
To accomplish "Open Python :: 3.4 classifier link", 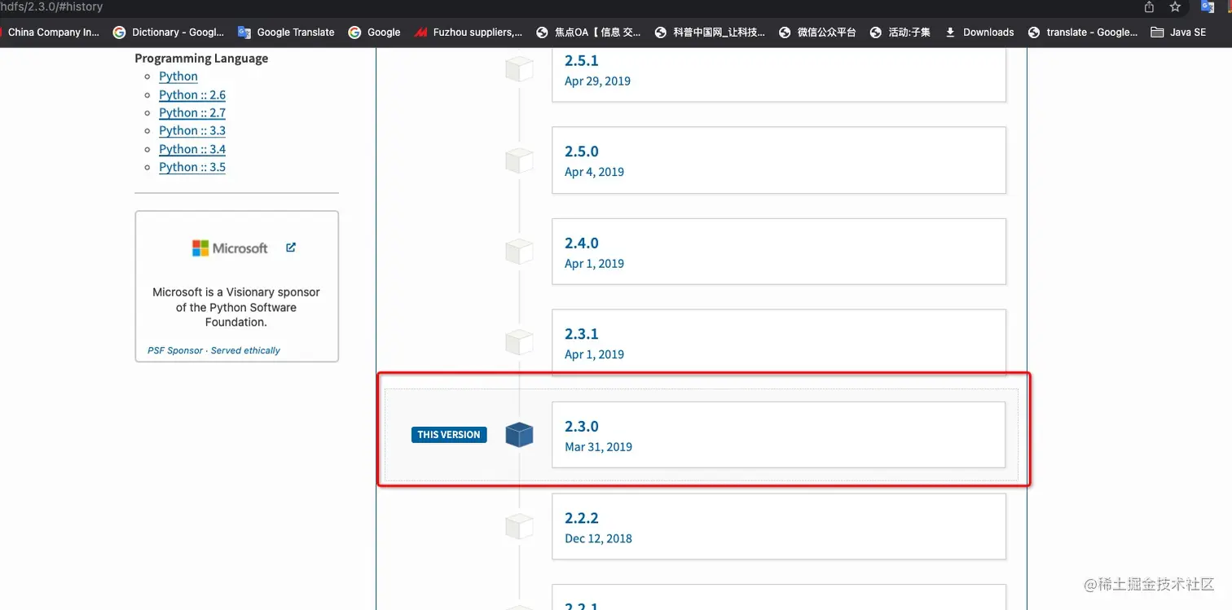I will tap(192, 149).
